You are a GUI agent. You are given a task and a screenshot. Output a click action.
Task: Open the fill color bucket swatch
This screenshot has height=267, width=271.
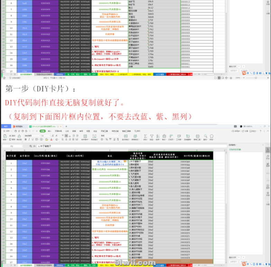coord(46,139)
